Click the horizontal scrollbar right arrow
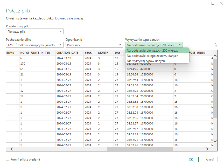Viewport: 224px width, 167px height. pyautogui.click(x=207, y=149)
